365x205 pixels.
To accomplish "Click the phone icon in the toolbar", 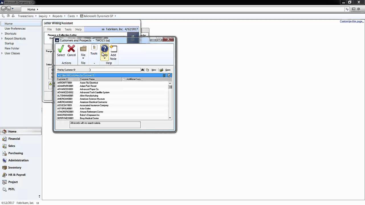I will click(3, 16).
